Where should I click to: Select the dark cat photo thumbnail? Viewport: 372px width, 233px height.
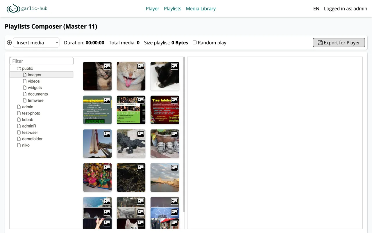tap(97, 76)
